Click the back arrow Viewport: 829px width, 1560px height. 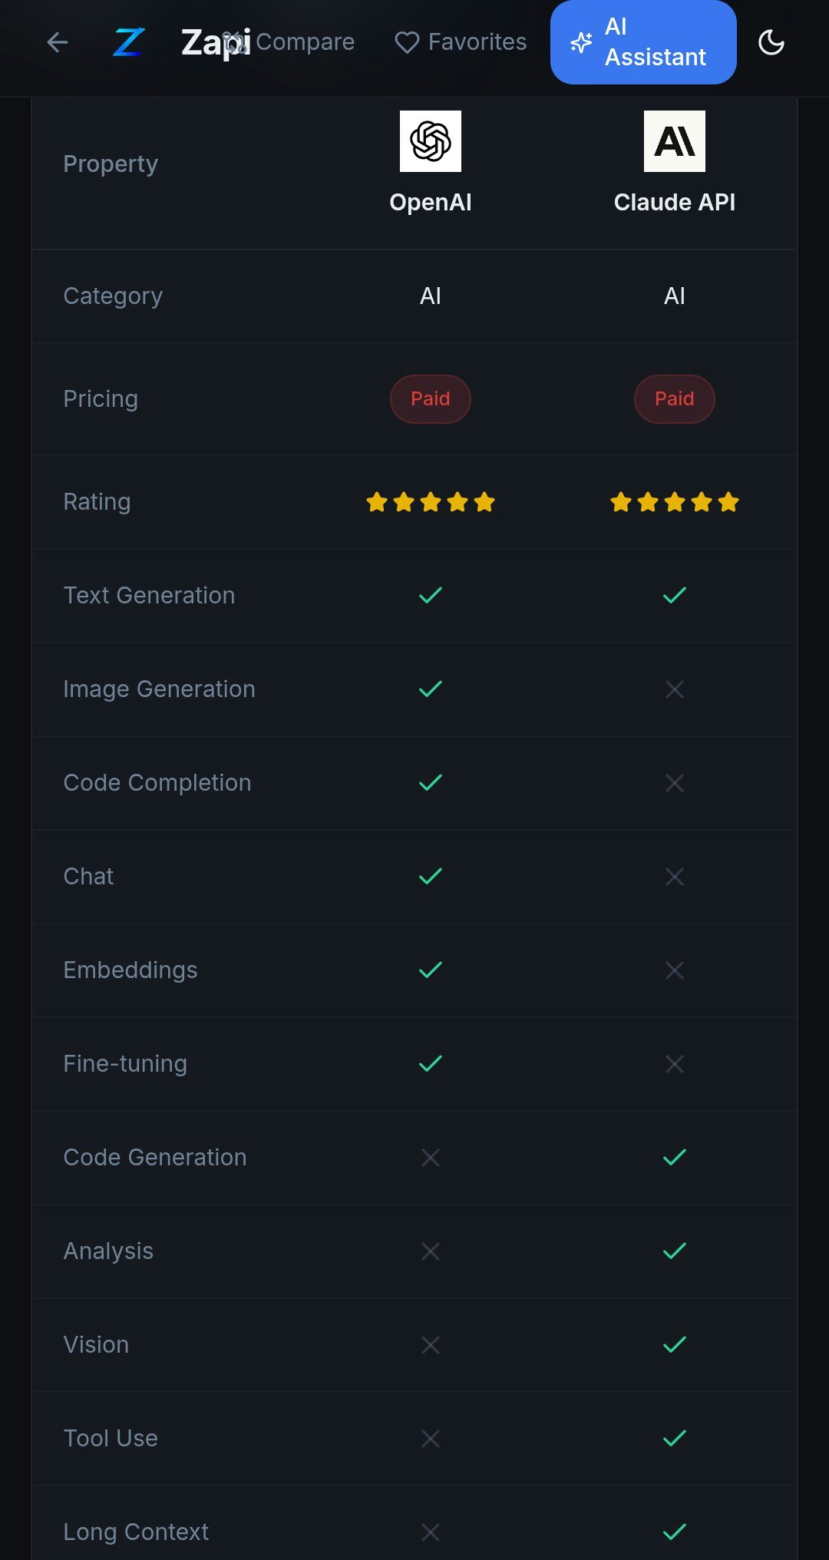pos(58,42)
